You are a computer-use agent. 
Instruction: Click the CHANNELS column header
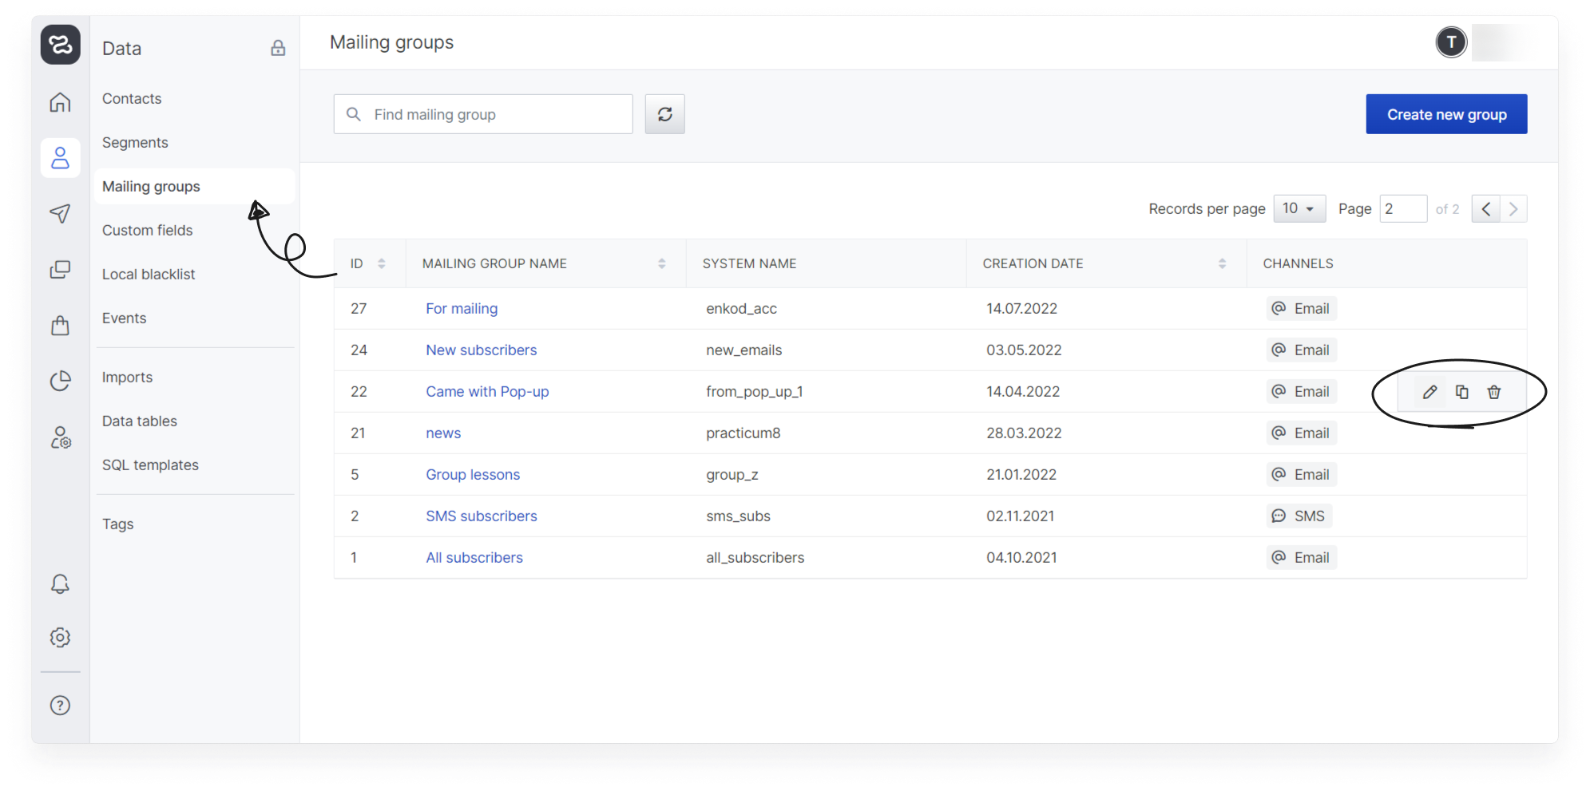pyautogui.click(x=1298, y=263)
